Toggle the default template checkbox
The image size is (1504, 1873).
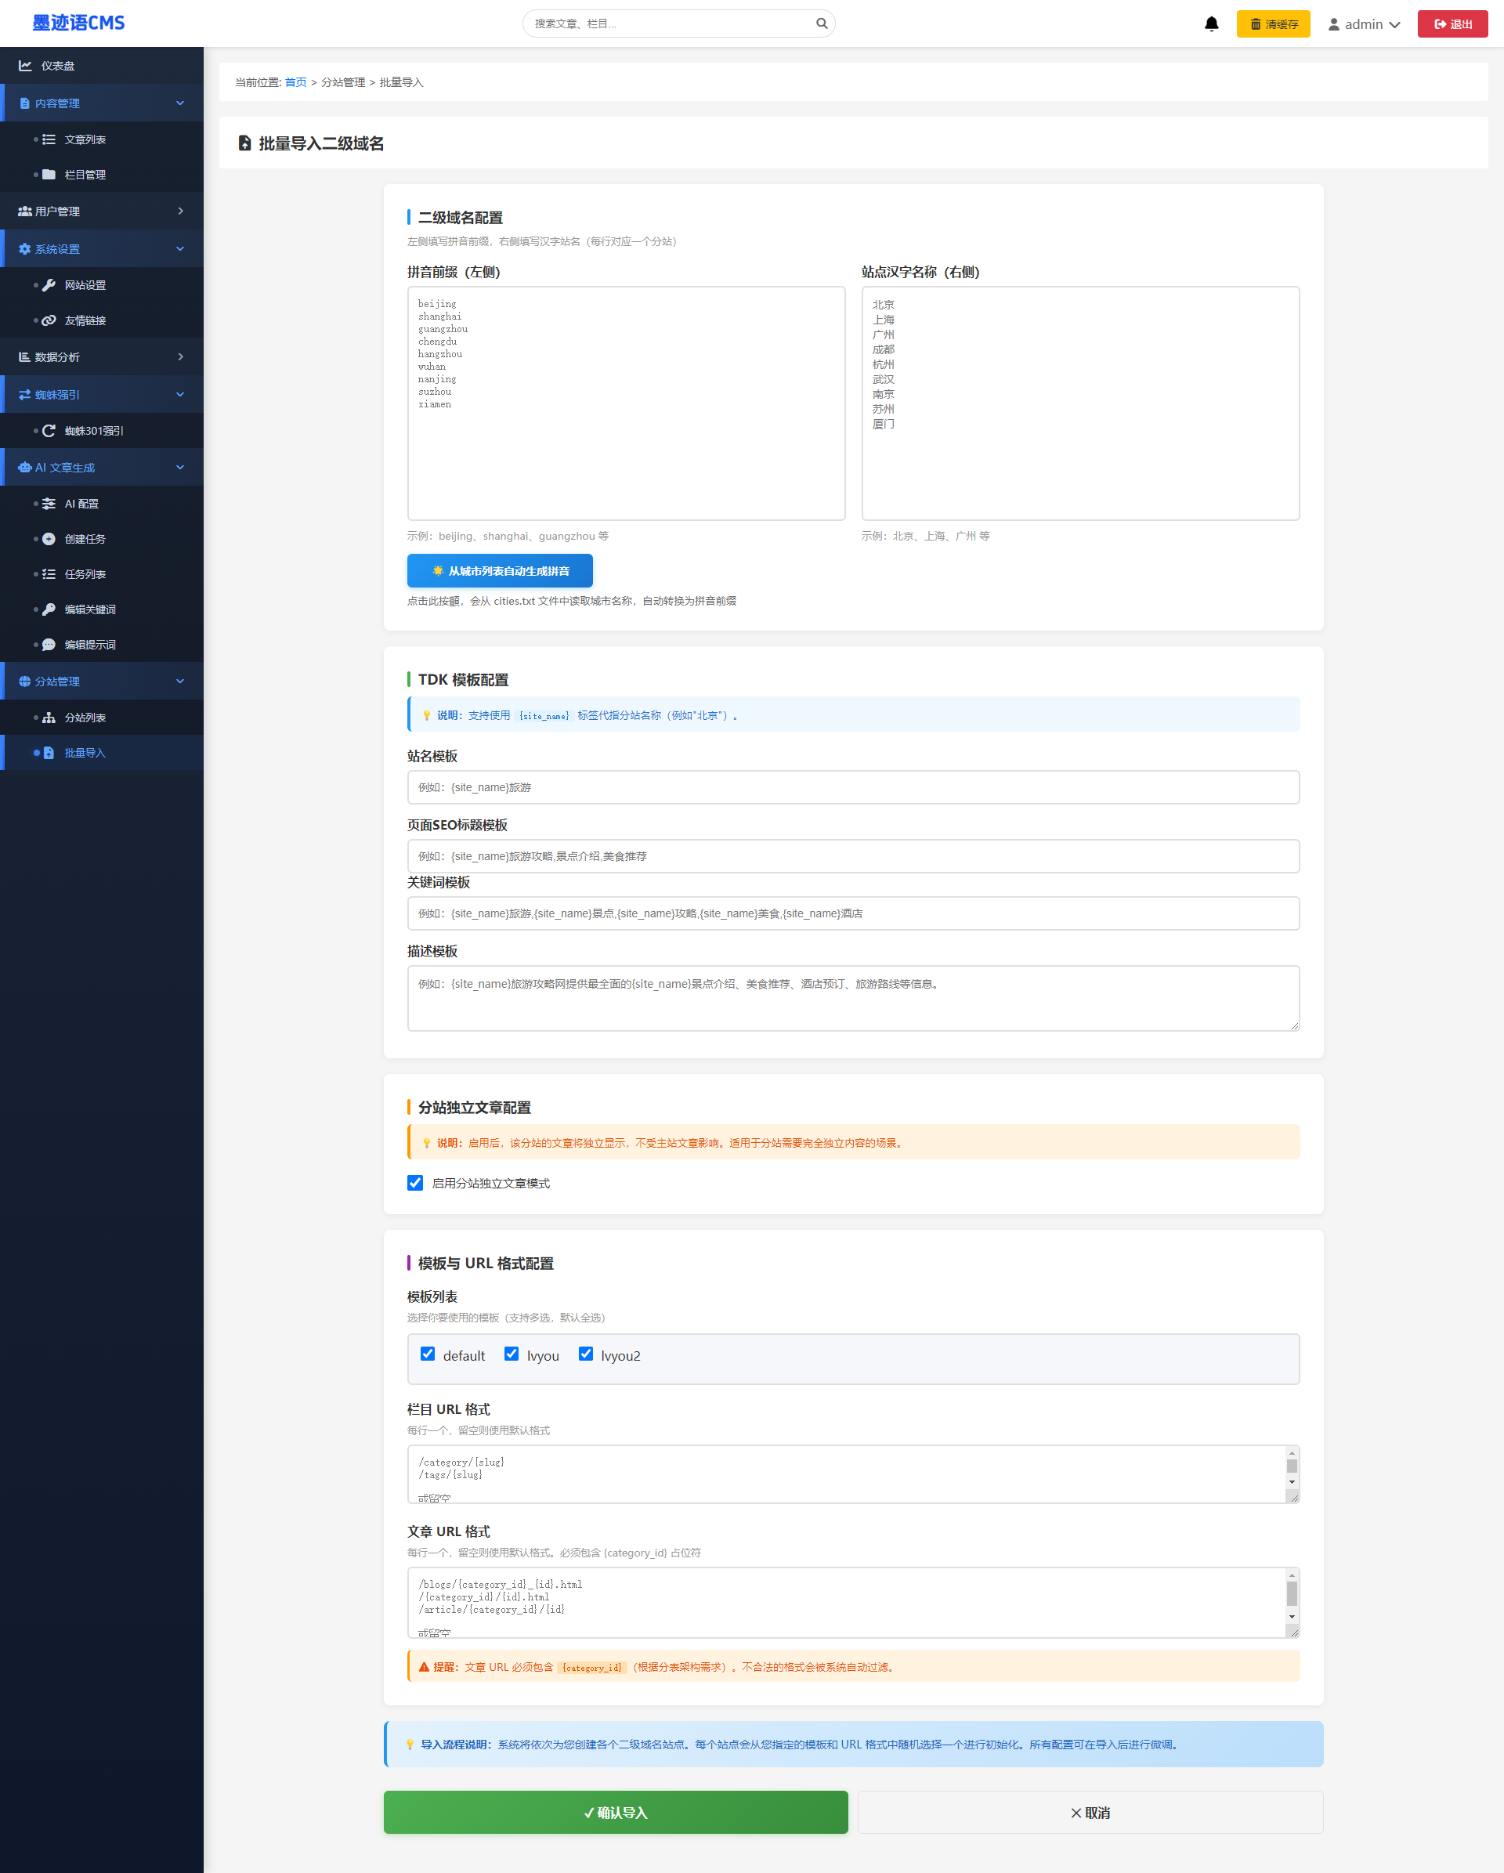coord(428,1354)
